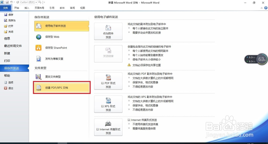The height and width of the screenshot is (144, 268).
Task: Switch to the 引用 ribbon tab
Action: coord(52,8)
